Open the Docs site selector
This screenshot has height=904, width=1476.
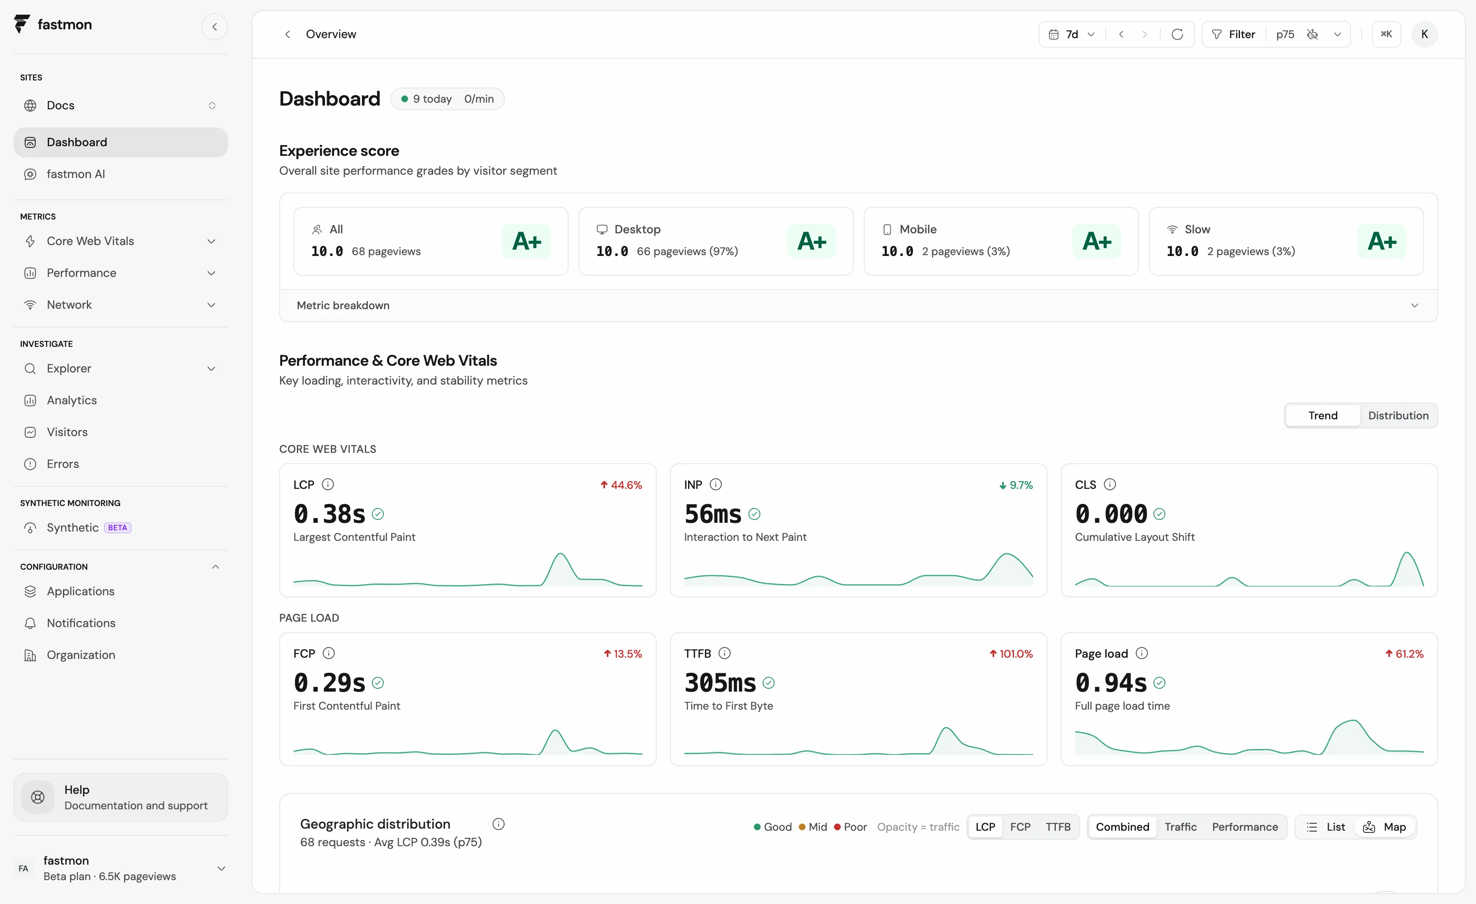coord(120,105)
